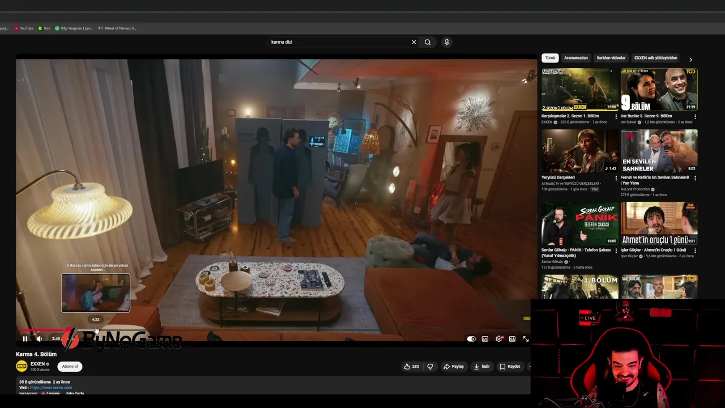Click the magnifier search button

[x=428, y=42]
